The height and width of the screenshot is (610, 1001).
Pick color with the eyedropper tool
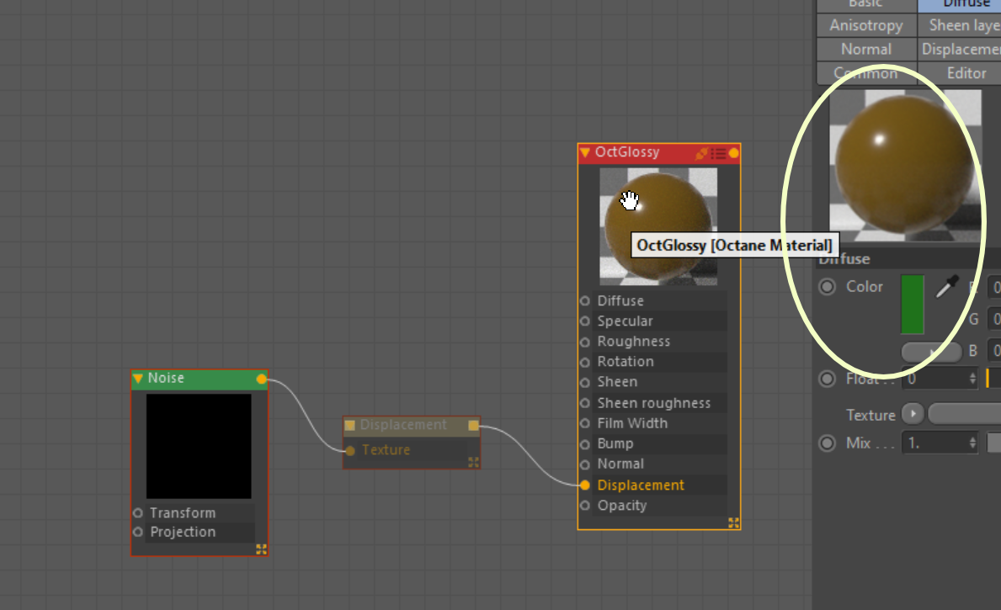pos(947,287)
